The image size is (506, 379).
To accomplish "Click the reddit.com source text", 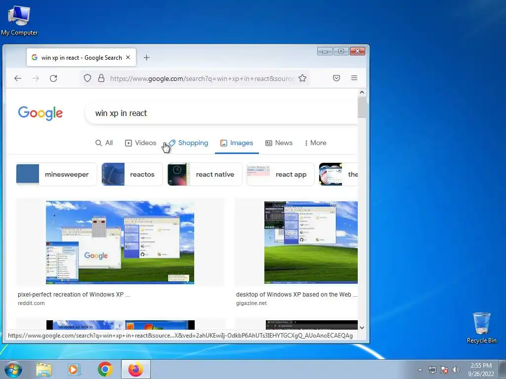I will (31, 303).
